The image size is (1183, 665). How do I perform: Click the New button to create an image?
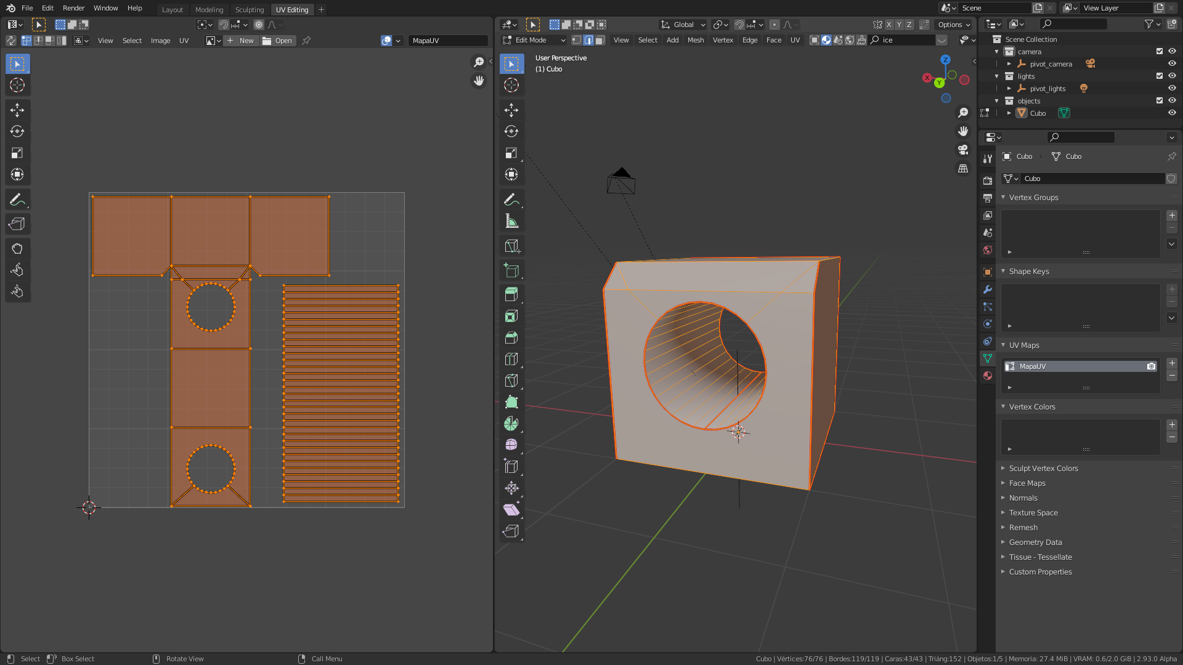click(241, 40)
